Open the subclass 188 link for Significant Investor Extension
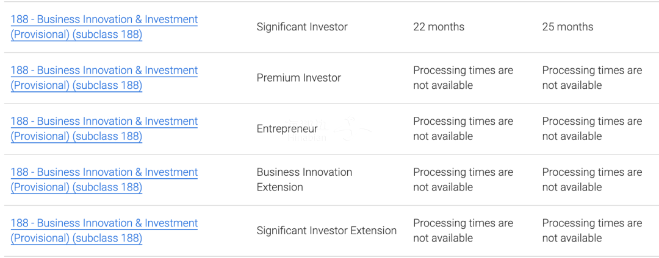Image resolution: width=659 pixels, height=258 pixels. (x=104, y=231)
